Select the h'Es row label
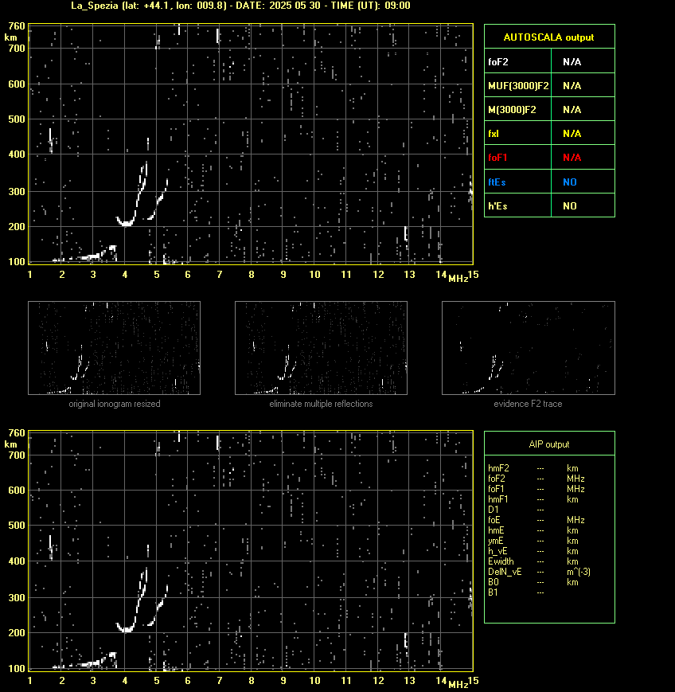Image resolution: width=675 pixels, height=692 pixels. pos(497,205)
